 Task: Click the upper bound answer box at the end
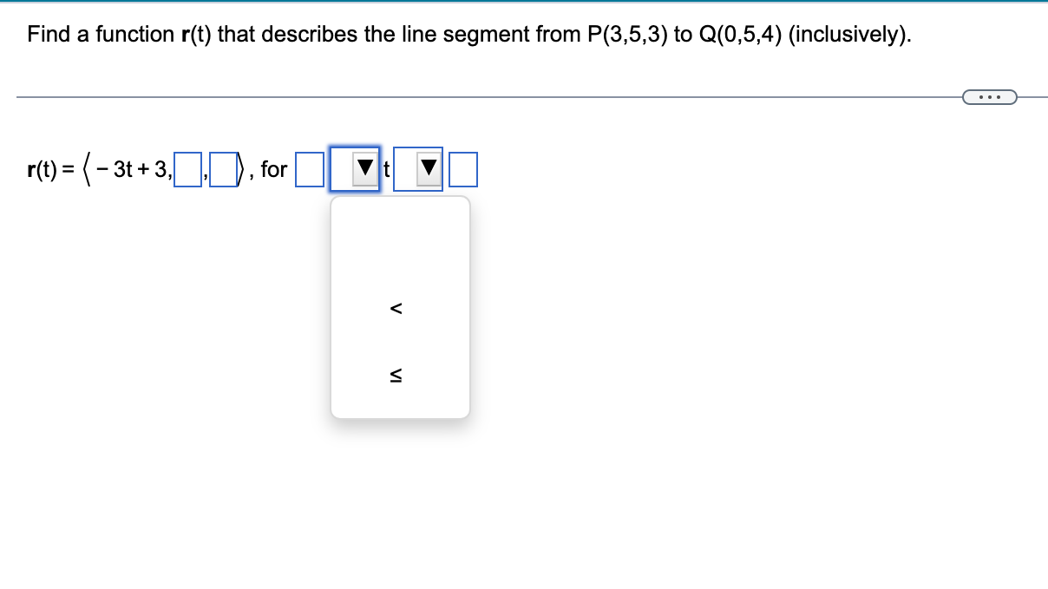click(x=462, y=168)
